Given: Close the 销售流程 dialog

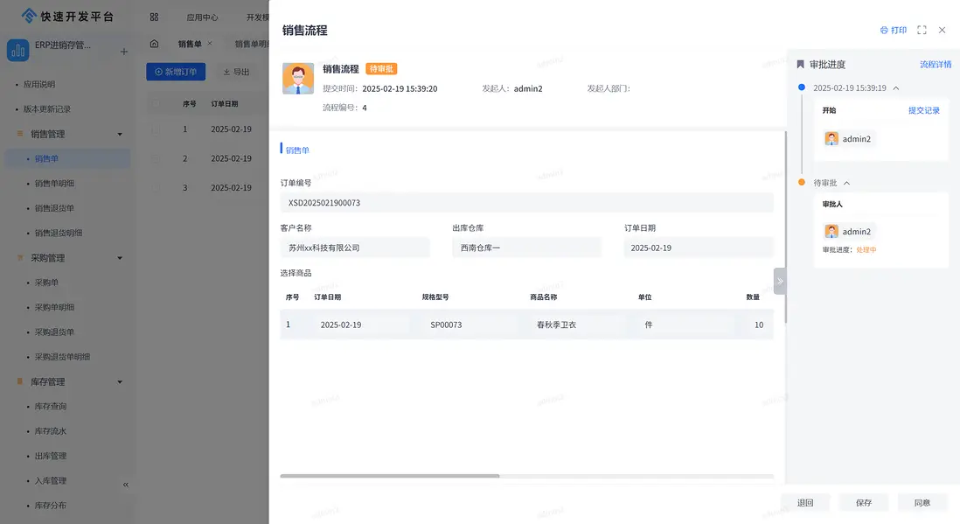Looking at the screenshot, I should (943, 30).
